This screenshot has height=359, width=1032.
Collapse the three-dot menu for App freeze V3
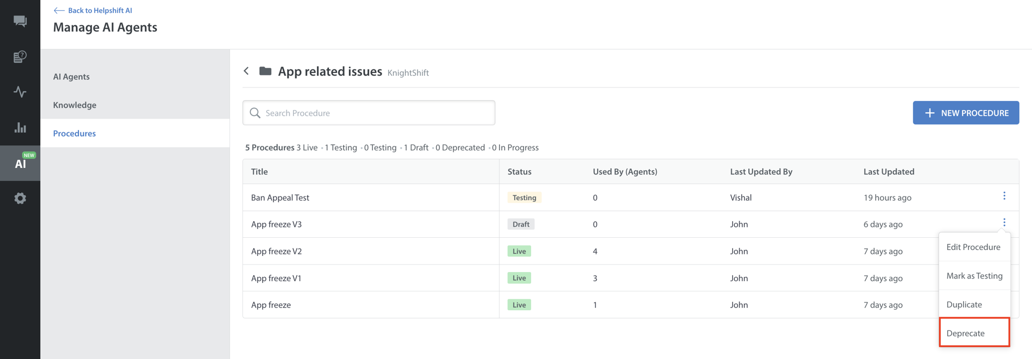[x=1004, y=223]
